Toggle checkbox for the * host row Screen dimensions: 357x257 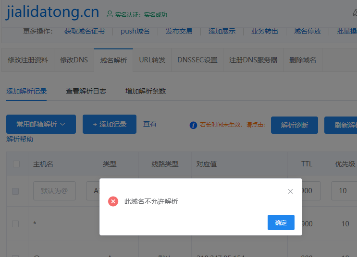point(15,224)
